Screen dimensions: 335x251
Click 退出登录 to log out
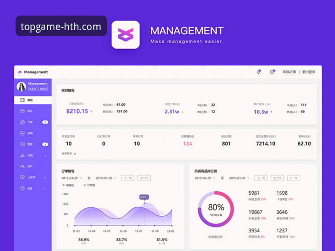[x=308, y=72]
